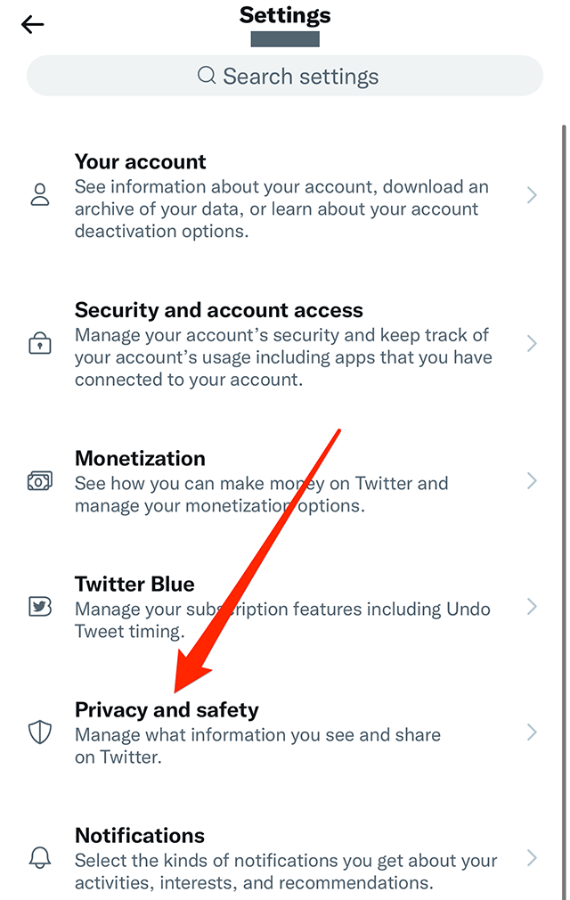This screenshot has width=570, height=900.
Task: Open the Notifications heading
Action: [140, 836]
